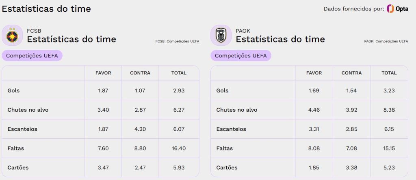Click the PAOK club crest icon
416x180 pixels.
click(221, 35)
